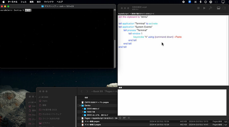
Task: Expand the 0000 表紙など folder
Action: [83, 109]
